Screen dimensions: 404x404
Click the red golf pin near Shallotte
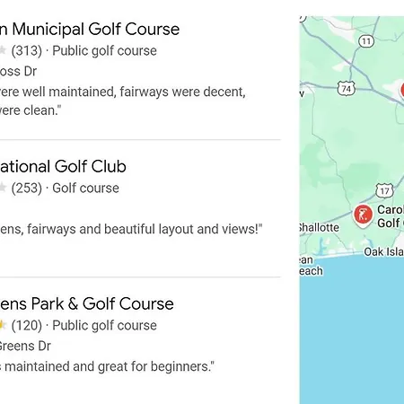point(363,216)
